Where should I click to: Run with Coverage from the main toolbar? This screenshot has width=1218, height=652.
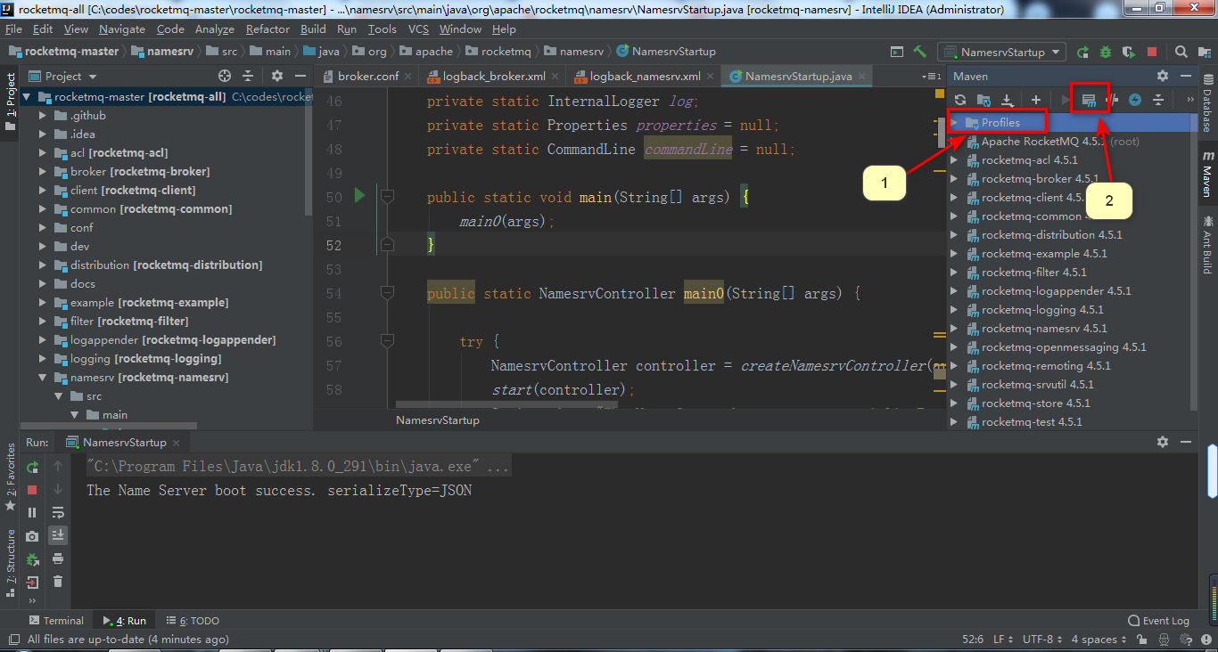pos(1129,52)
